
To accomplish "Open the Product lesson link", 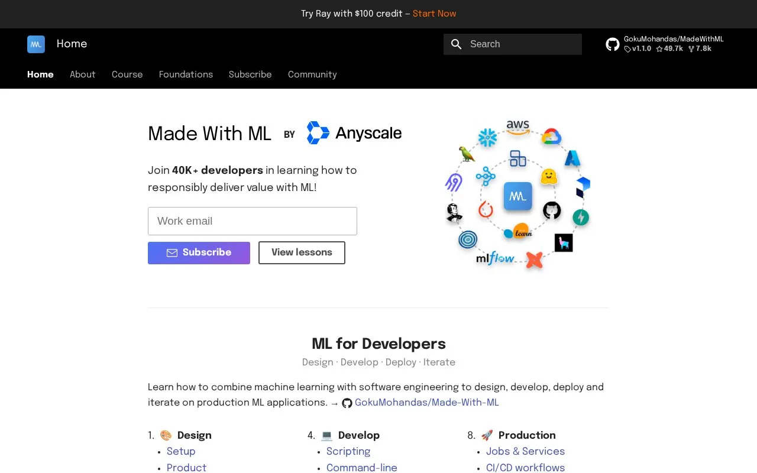I will (x=187, y=468).
